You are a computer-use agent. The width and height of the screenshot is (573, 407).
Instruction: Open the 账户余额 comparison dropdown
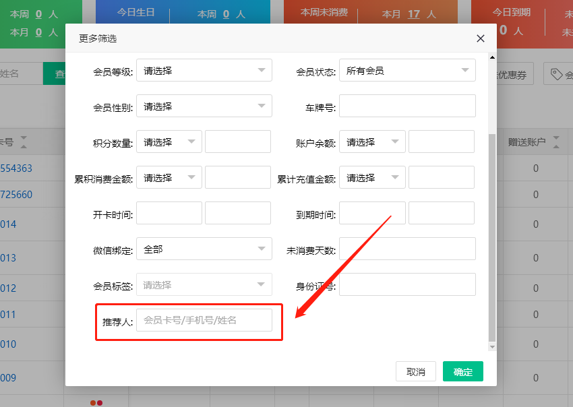coord(372,142)
